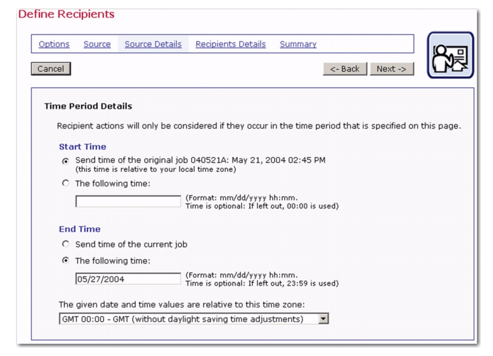Screen dimensions: 493x356
Task: Go to the Recipients Details tab
Action: point(231,44)
